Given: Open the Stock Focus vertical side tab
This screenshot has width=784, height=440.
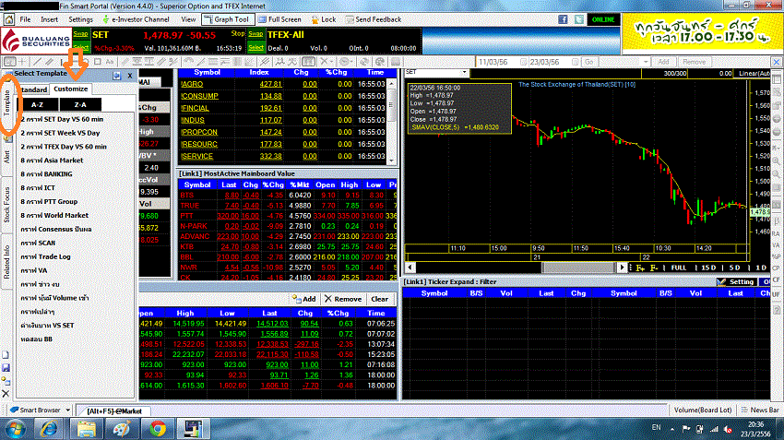Looking at the screenshot, I should (7, 205).
